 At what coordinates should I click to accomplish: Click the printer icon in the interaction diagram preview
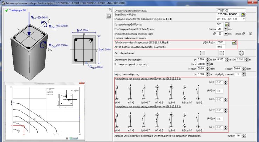click(67, 138)
